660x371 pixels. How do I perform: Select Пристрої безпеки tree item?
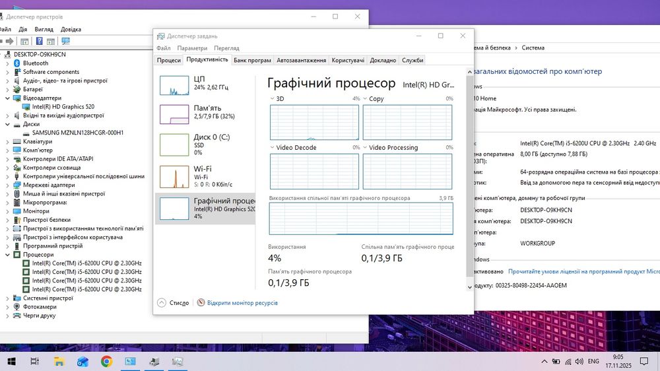[x=47, y=220]
